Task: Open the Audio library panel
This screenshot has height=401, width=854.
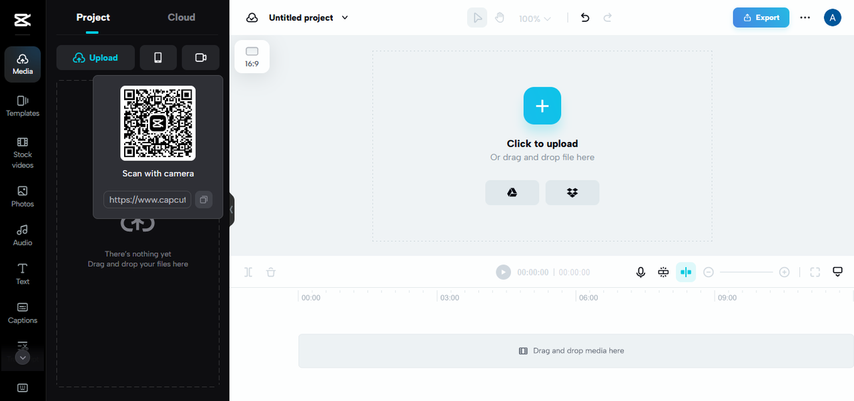Action: [23, 235]
